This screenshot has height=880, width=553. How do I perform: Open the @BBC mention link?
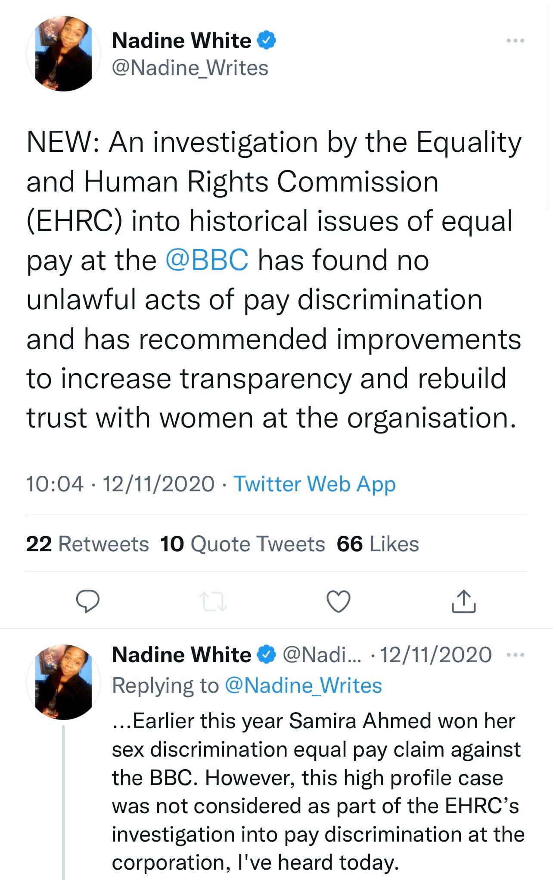point(207,260)
